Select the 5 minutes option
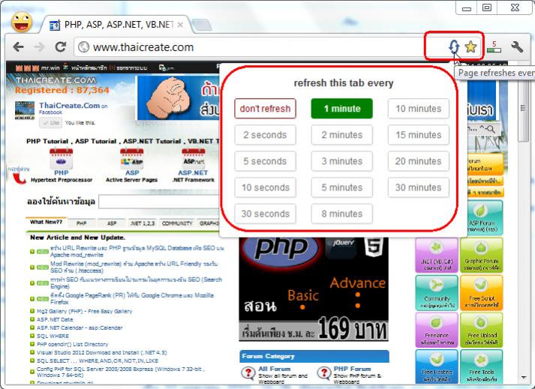The height and width of the screenshot is (389, 535). [342, 187]
